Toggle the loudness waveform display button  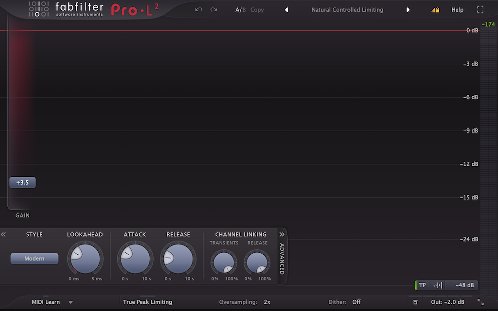437,285
